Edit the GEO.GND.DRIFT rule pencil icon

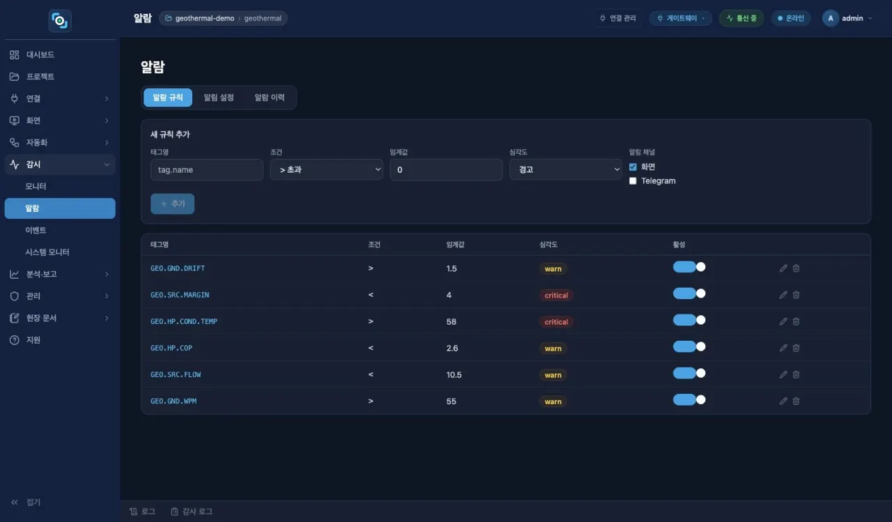(783, 268)
